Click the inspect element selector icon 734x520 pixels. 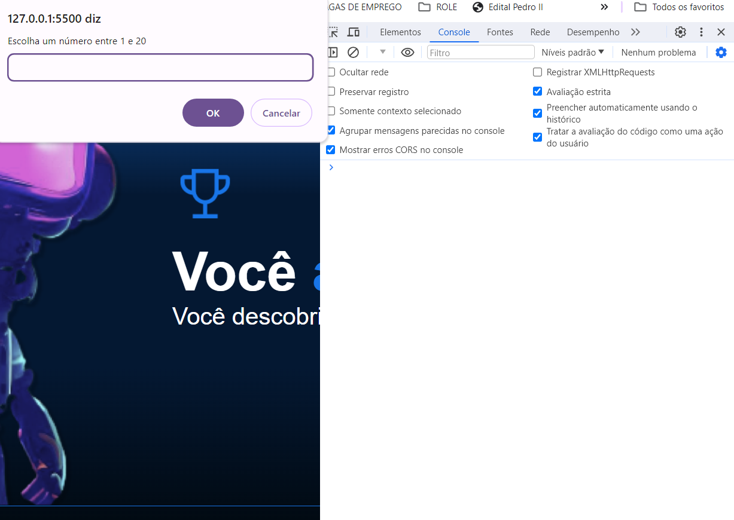pos(333,32)
